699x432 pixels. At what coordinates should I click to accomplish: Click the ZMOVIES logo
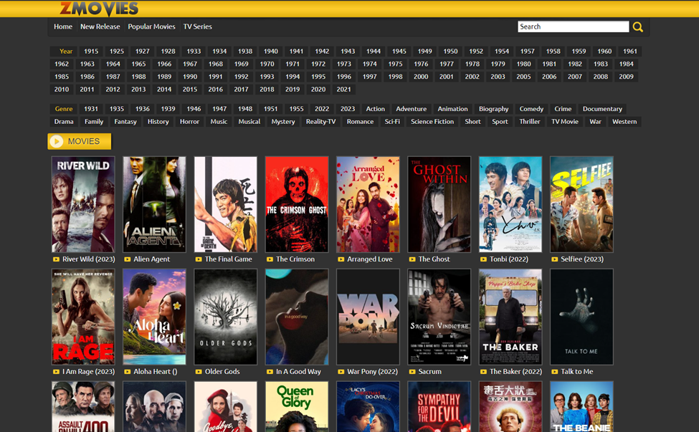(x=99, y=9)
